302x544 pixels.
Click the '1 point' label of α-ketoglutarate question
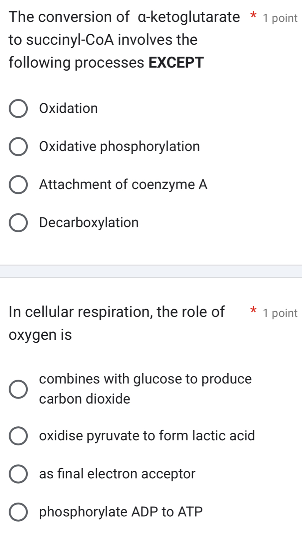click(x=280, y=18)
